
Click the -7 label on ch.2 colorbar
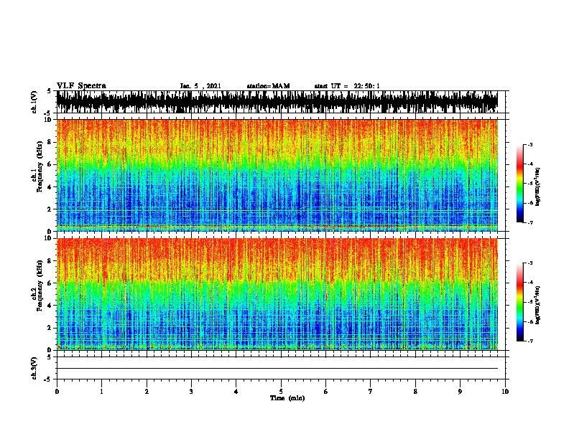[530, 341]
